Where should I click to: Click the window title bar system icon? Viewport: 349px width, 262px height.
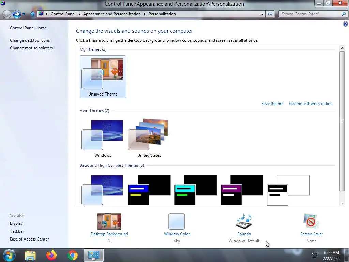tap(3, 3)
